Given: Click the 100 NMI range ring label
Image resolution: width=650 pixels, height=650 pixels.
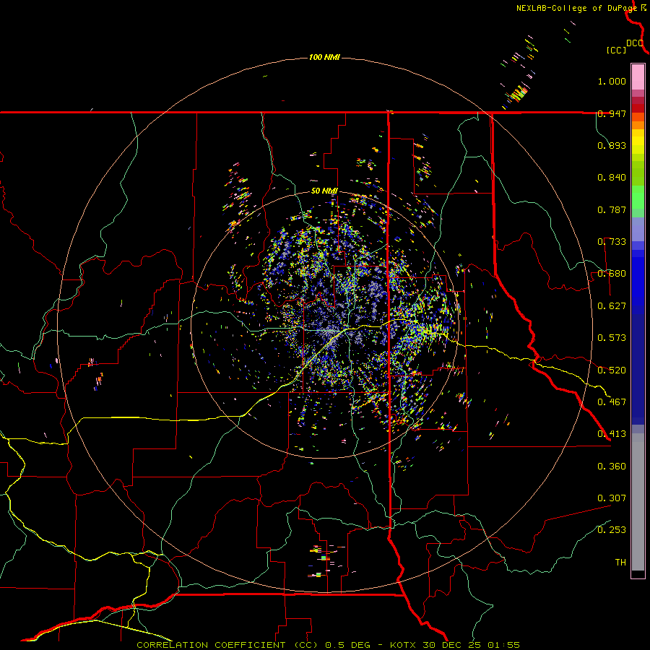Looking at the screenshot, I should pos(324,57).
